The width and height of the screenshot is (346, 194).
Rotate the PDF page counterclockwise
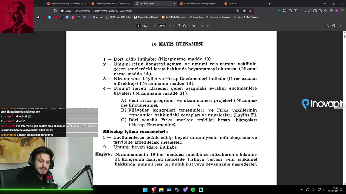[184, 26]
